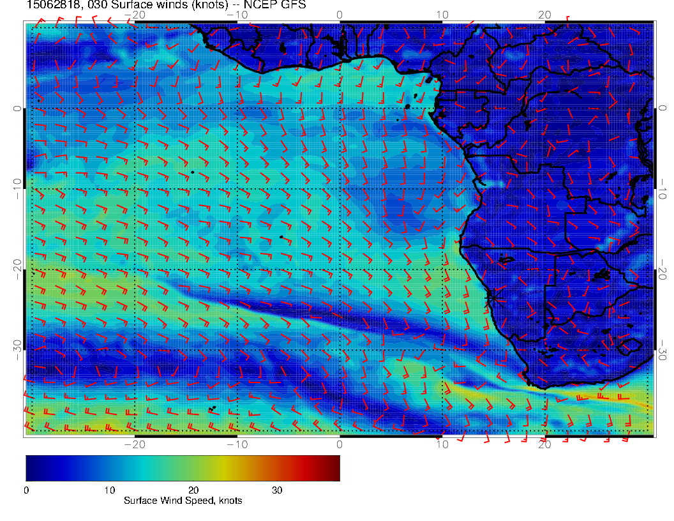This screenshot has height=521, width=674.
Task: Click the '-10' latitude label on the right axis
Action: pyautogui.click(x=663, y=190)
